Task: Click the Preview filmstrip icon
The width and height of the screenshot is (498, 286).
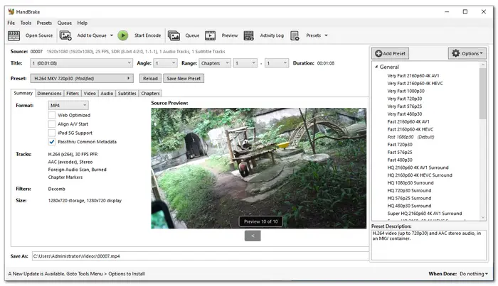Action: pyautogui.click(x=211, y=35)
